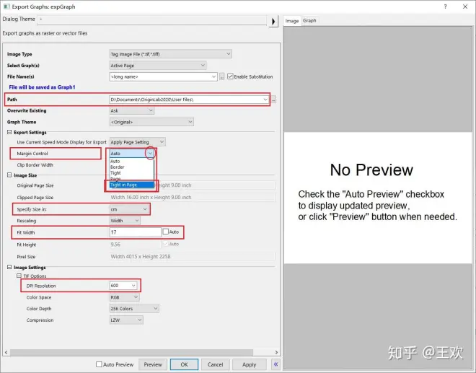Click the Preview button
476x373 pixels.
click(x=153, y=364)
